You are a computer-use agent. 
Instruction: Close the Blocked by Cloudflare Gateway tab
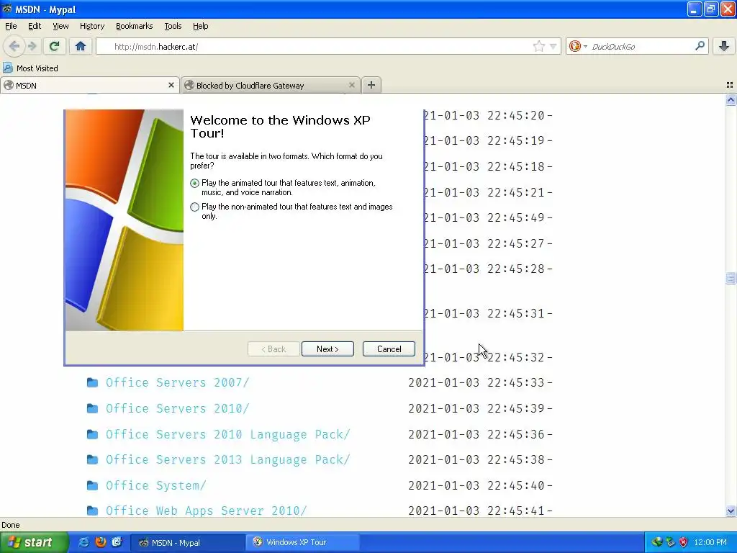(x=351, y=85)
